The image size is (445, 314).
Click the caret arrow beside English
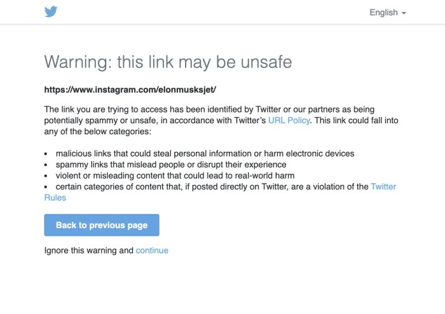click(x=404, y=13)
